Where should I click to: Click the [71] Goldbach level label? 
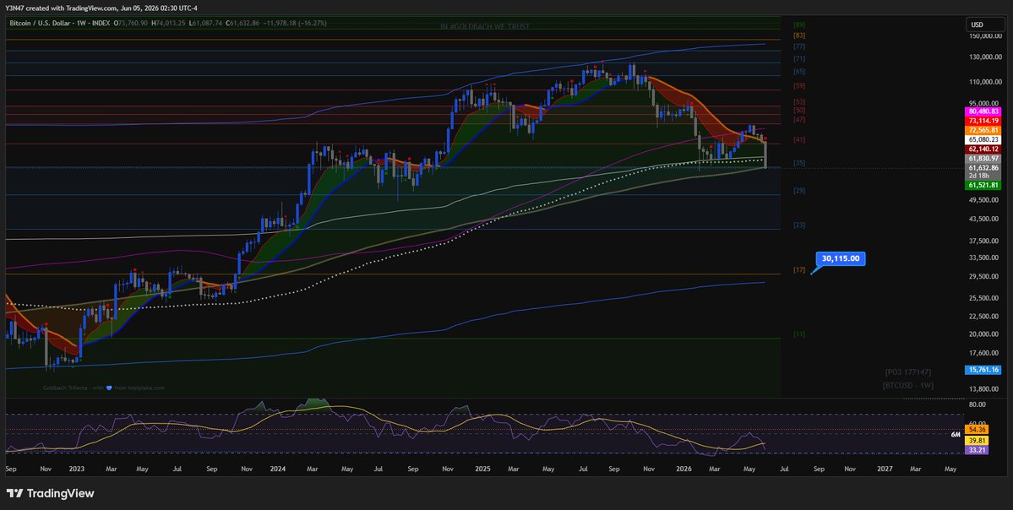pyautogui.click(x=798, y=59)
